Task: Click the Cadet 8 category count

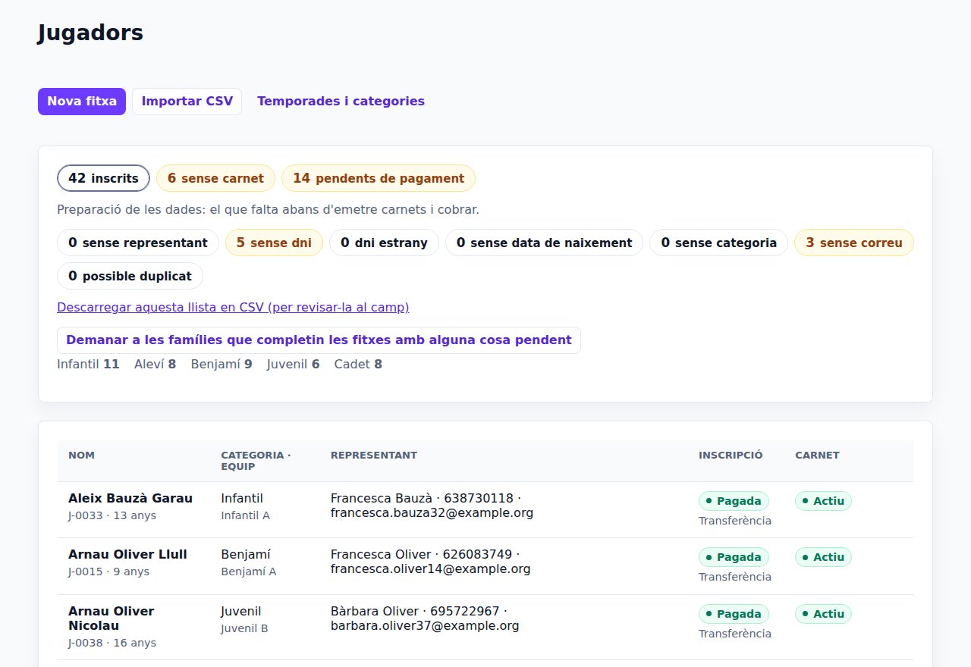Action: tap(358, 364)
